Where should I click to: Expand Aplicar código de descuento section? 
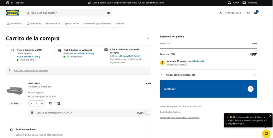click(x=208, y=75)
